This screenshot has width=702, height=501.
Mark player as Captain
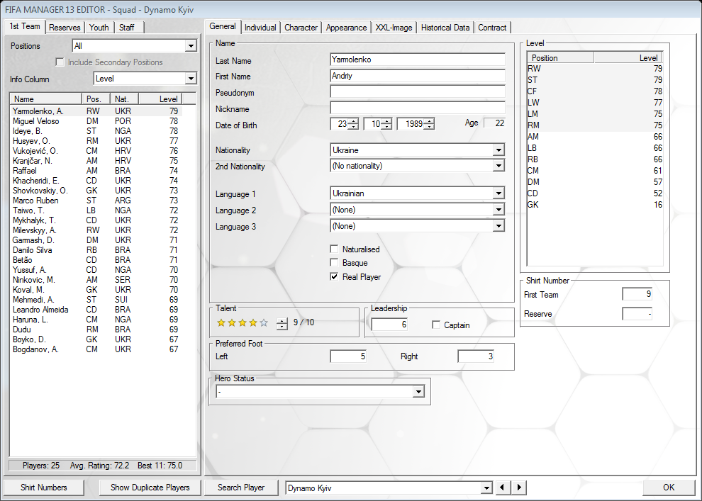pos(436,325)
